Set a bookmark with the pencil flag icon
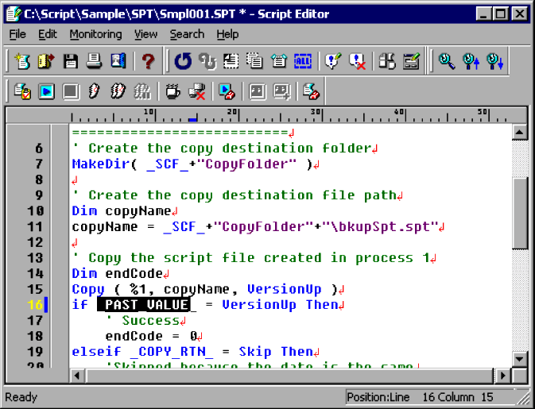The height and width of the screenshot is (409, 535). click(332, 62)
